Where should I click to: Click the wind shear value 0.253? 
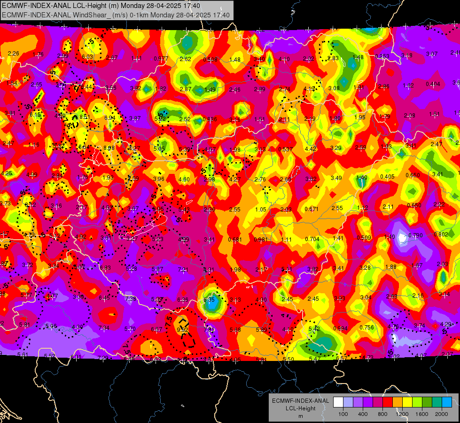click(382, 56)
